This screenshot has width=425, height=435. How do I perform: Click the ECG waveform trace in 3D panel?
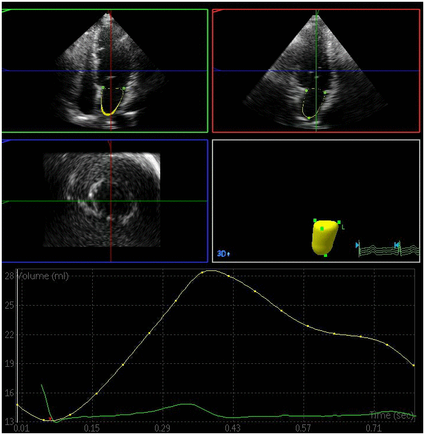379,251
